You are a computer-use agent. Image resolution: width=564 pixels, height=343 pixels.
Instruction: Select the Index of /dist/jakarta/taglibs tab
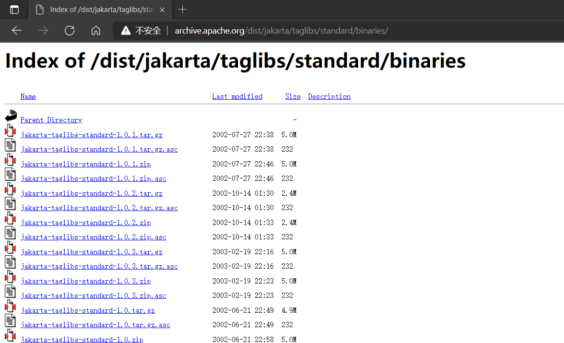(x=100, y=10)
